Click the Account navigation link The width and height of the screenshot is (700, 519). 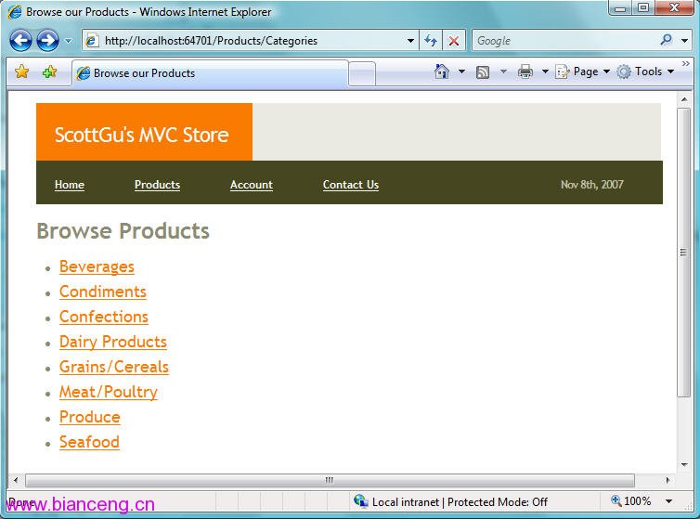point(252,185)
